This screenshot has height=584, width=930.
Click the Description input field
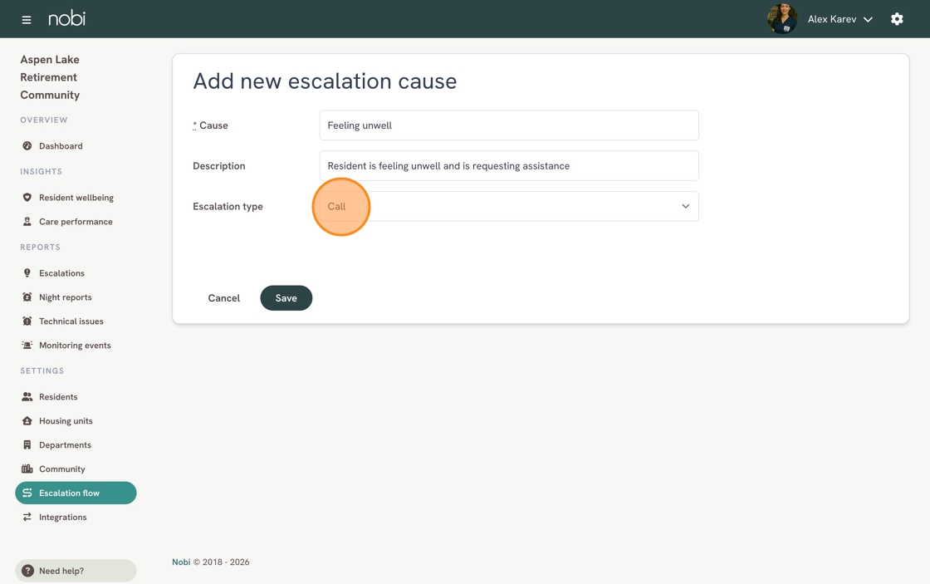pyautogui.click(x=509, y=165)
